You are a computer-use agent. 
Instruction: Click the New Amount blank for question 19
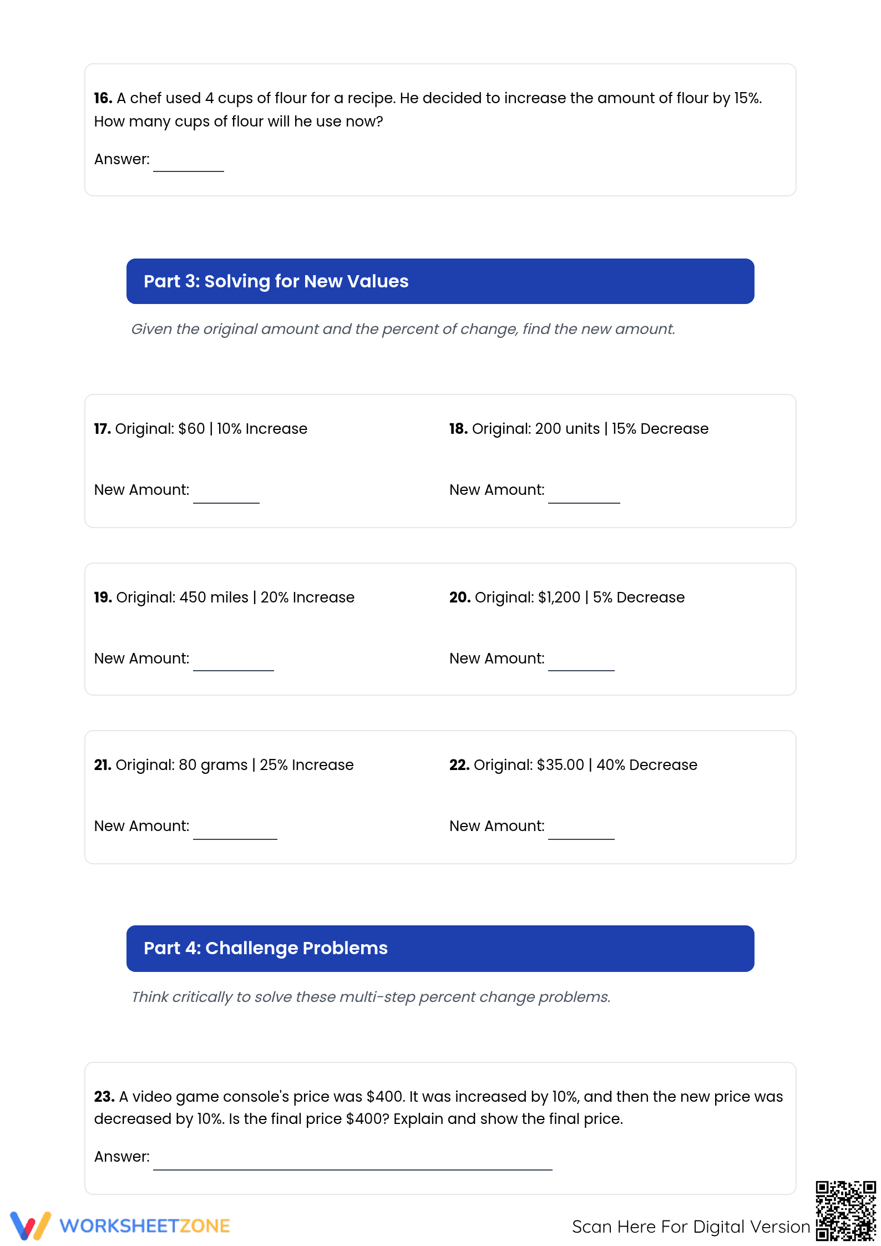pyautogui.click(x=234, y=663)
